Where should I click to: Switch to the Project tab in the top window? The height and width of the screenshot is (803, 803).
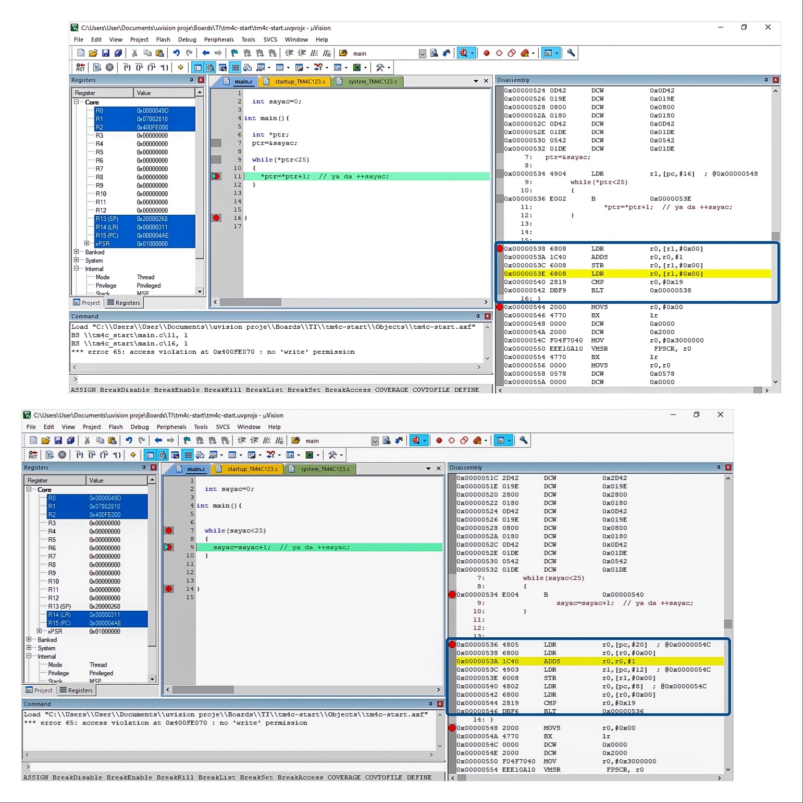coord(87,303)
